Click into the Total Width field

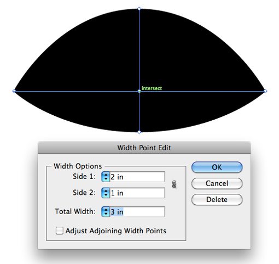[x=137, y=212]
